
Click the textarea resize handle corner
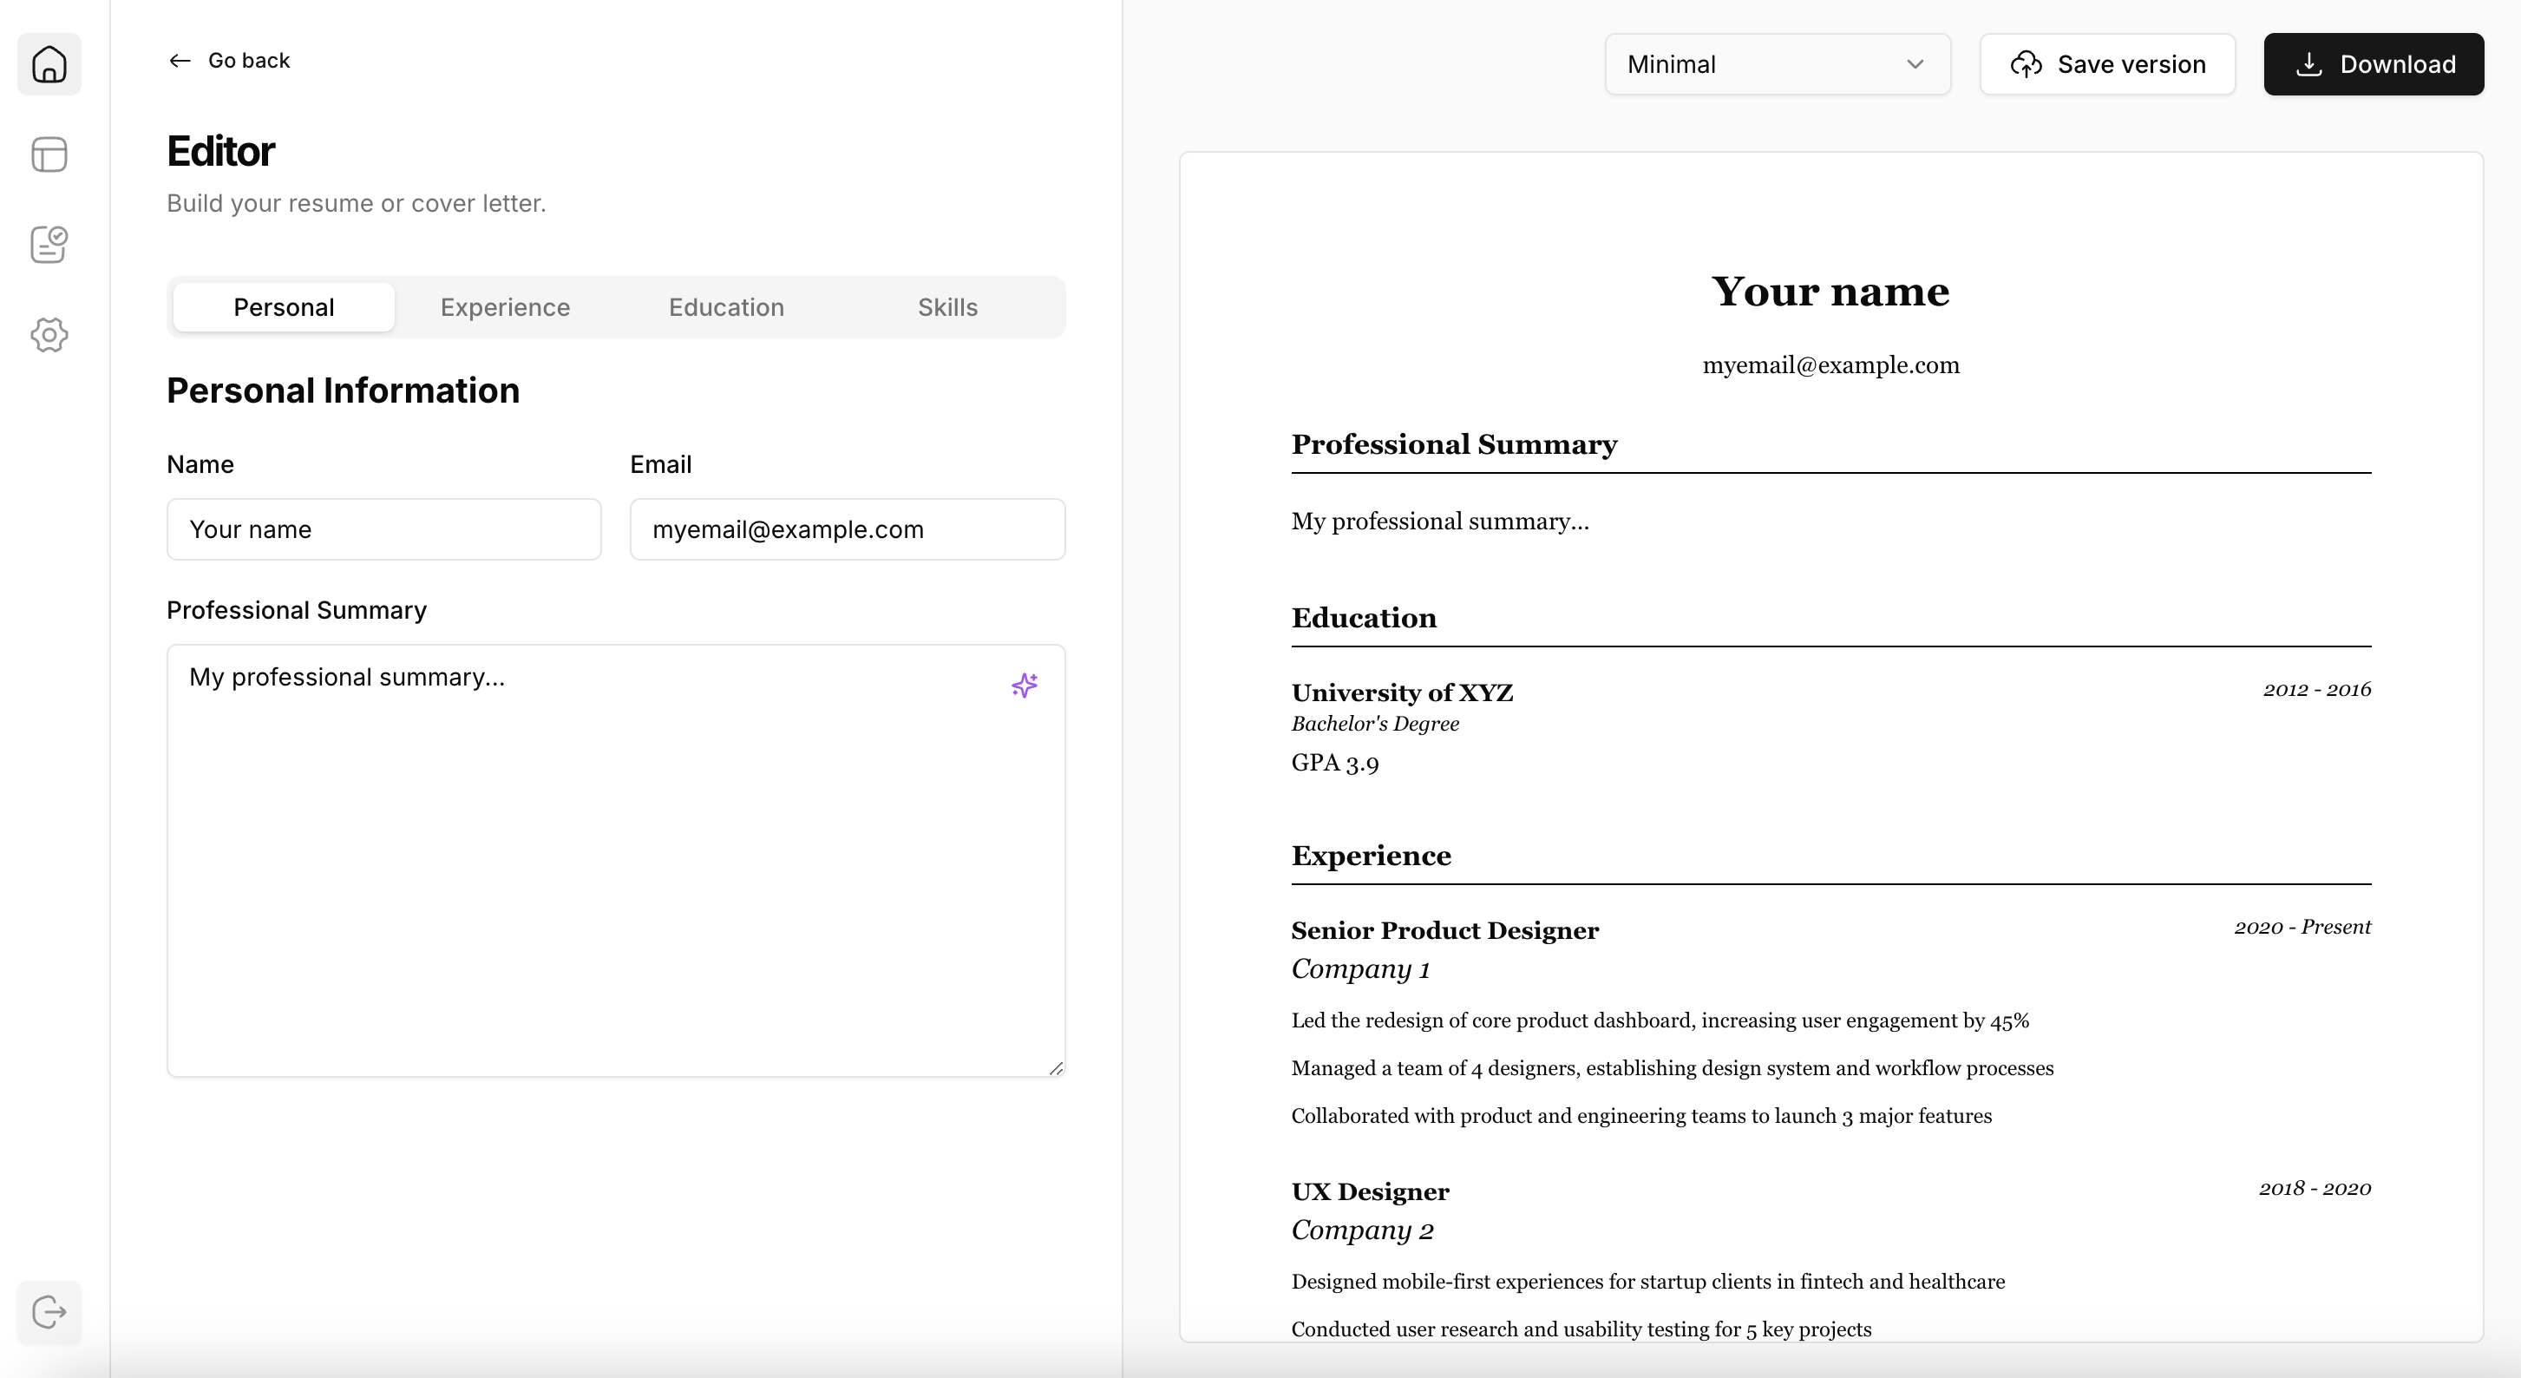(1056, 1069)
